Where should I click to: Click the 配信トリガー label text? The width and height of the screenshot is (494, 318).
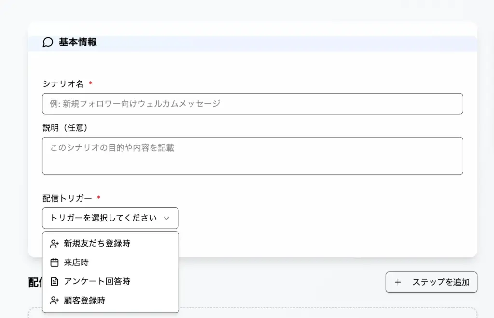click(67, 198)
